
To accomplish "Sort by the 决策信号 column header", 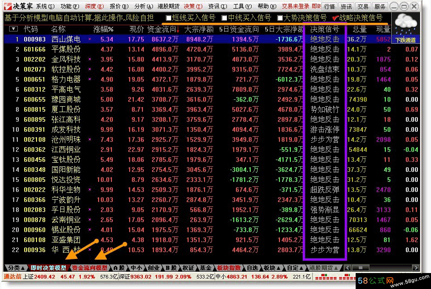I will pos(325,29).
